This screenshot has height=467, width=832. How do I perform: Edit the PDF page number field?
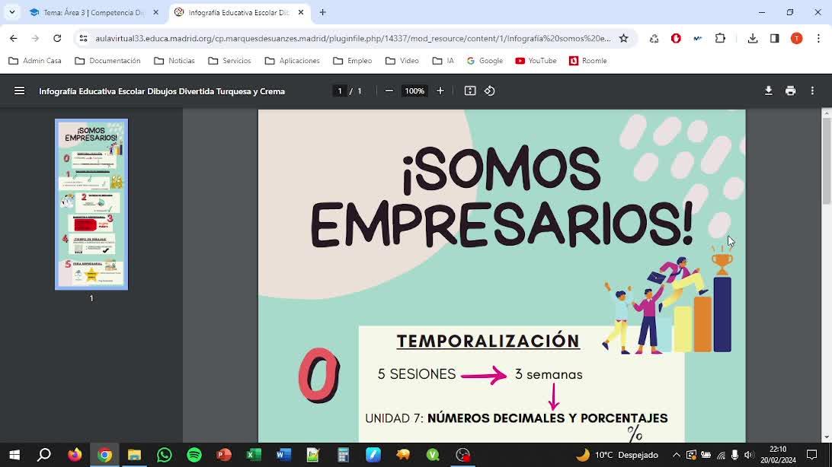[x=340, y=91]
